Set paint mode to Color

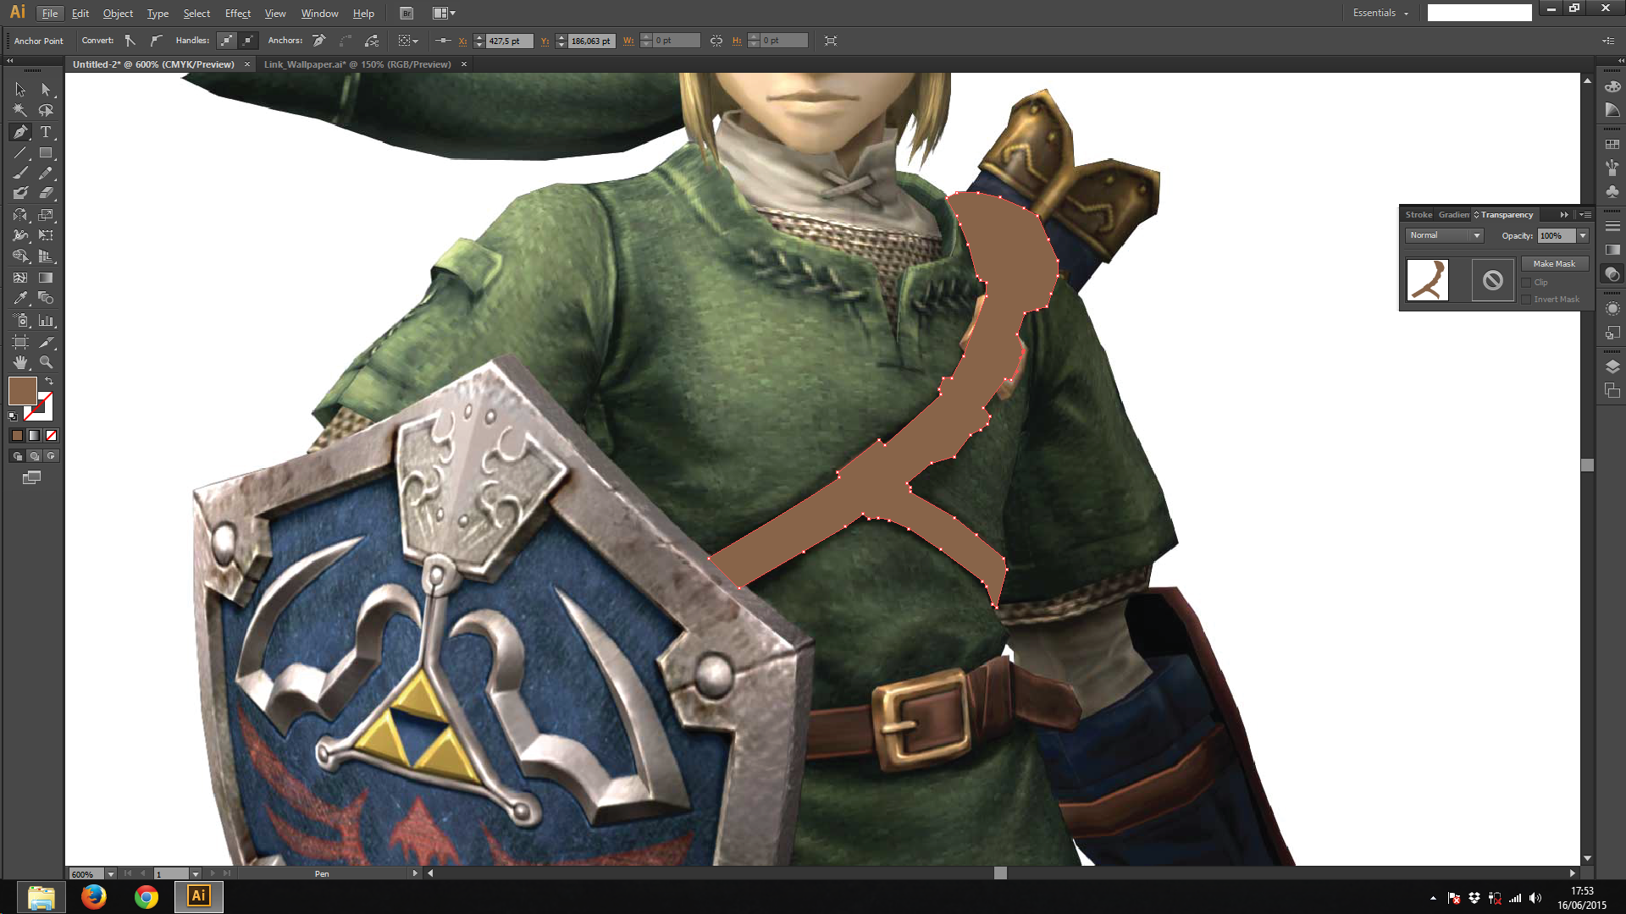(17, 435)
